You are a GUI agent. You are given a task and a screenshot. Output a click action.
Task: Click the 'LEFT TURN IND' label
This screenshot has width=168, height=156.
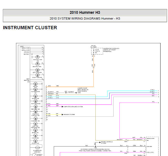click(37, 72)
